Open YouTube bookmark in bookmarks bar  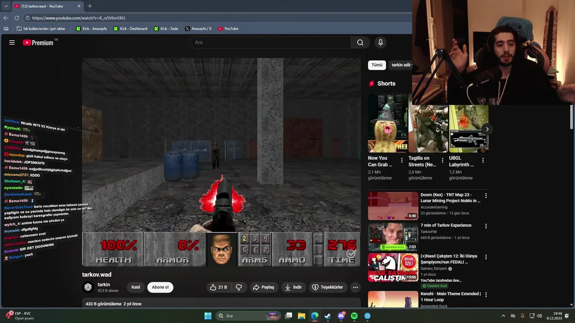(x=228, y=29)
